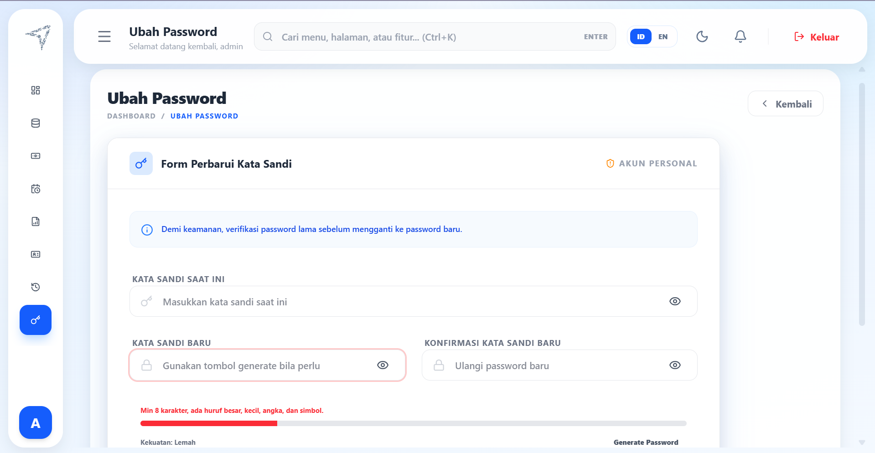Click the Keluar logout button
The height and width of the screenshot is (453, 875).
(x=817, y=37)
